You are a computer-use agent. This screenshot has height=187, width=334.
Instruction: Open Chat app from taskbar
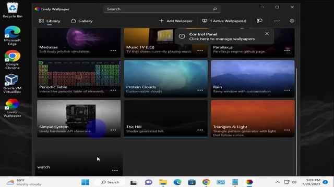pyautogui.click(x=148, y=182)
